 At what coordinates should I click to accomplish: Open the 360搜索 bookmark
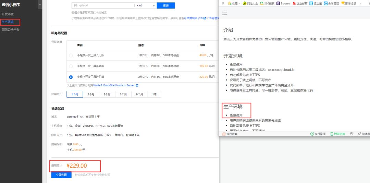[x=267, y=3]
